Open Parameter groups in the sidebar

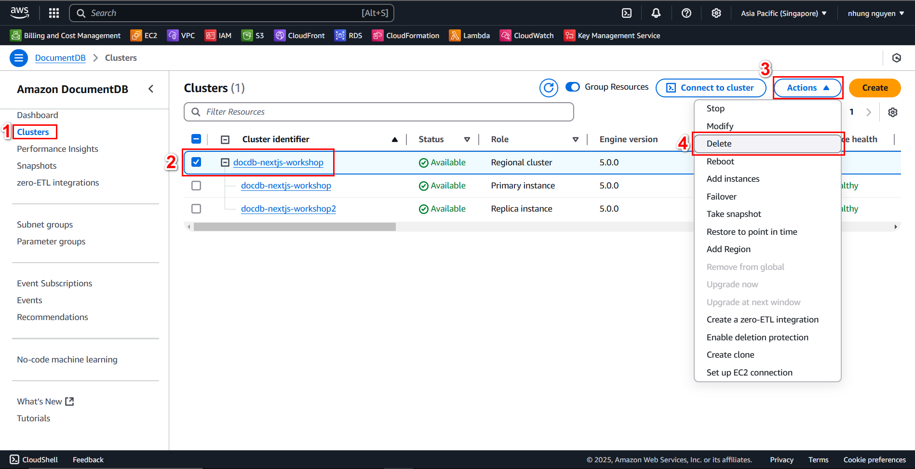pos(51,241)
